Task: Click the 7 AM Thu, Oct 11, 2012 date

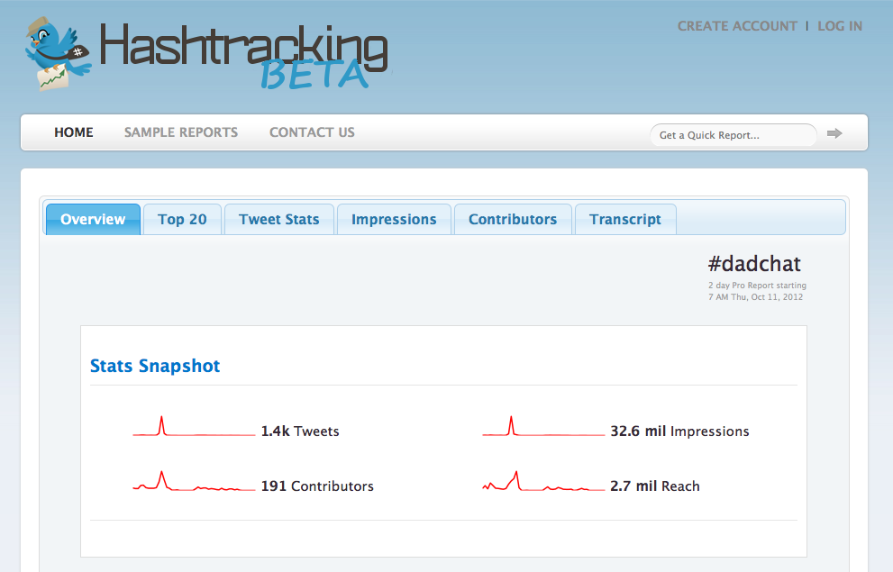Action: 756,296
